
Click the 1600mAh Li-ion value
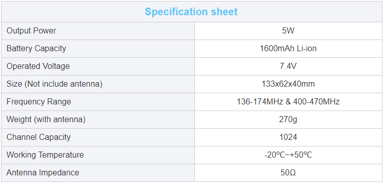[288, 49]
